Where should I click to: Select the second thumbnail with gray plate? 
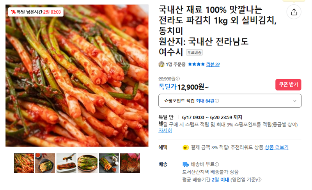tap(45, 163)
